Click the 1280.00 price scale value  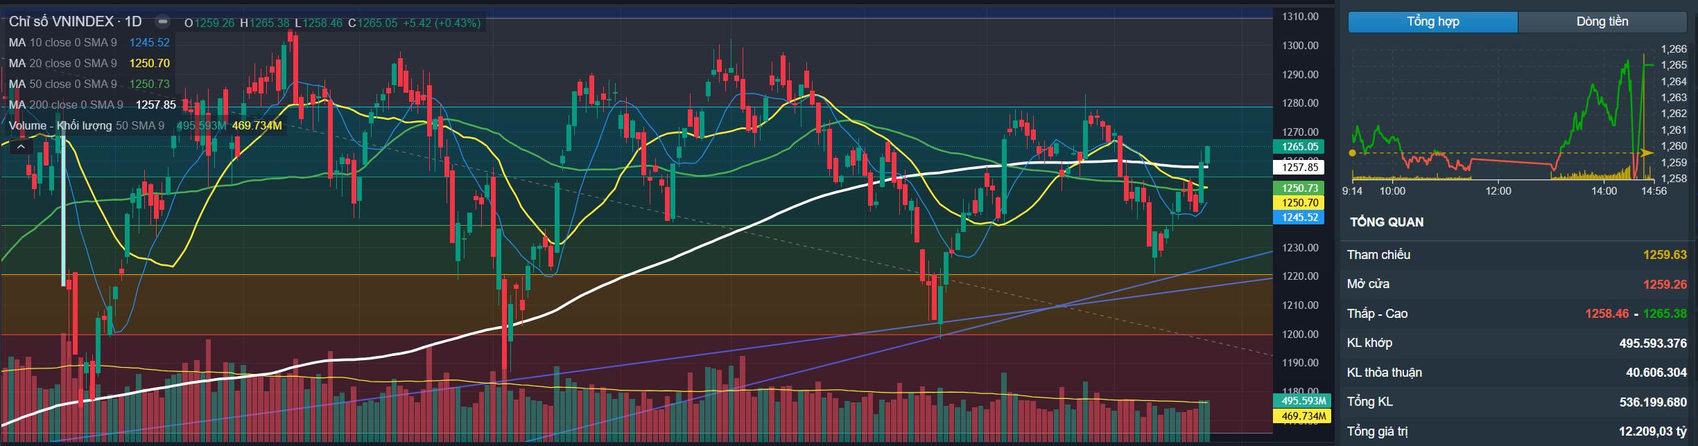pos(1300,103)
